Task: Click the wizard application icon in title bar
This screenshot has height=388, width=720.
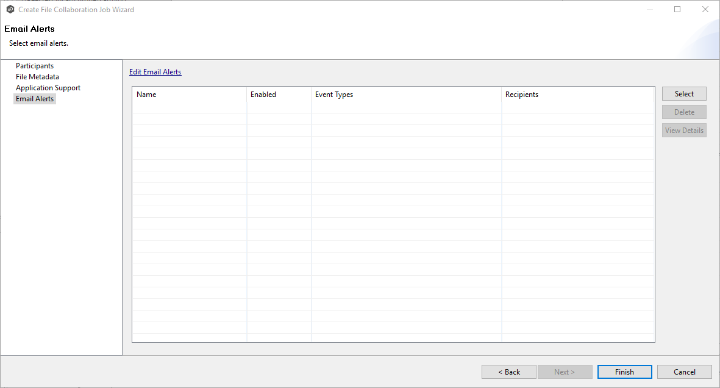Action: click(10, 9)
